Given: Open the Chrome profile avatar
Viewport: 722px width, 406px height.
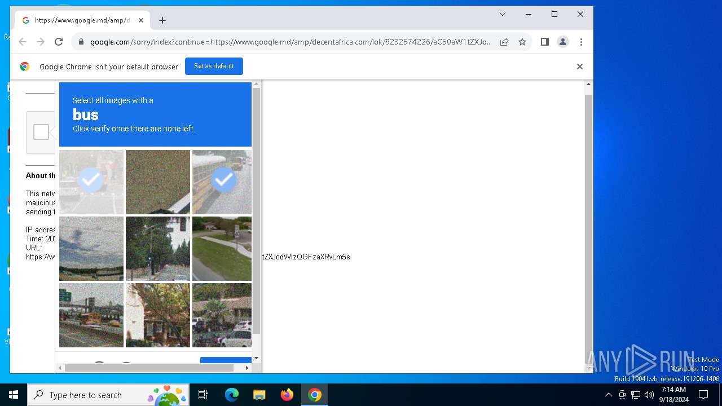Looking at the screenshot, I should click(563, 42).
